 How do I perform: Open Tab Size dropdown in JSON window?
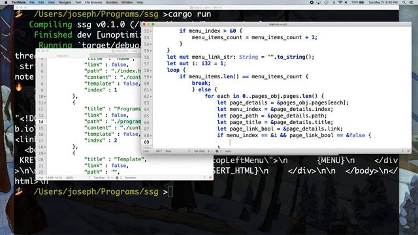[103, 178]
